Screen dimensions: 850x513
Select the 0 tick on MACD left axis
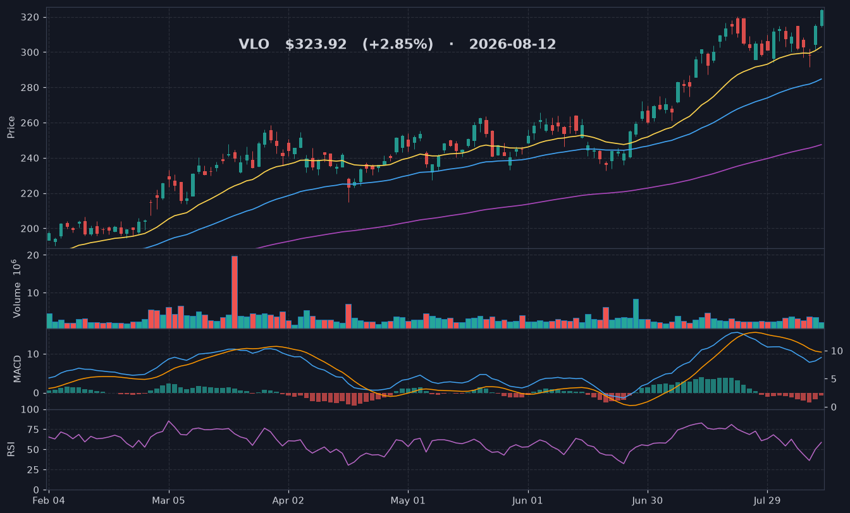37,393
